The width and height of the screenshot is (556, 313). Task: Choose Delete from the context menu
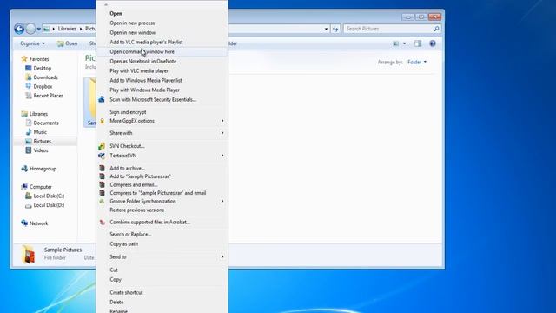point(162,303)
